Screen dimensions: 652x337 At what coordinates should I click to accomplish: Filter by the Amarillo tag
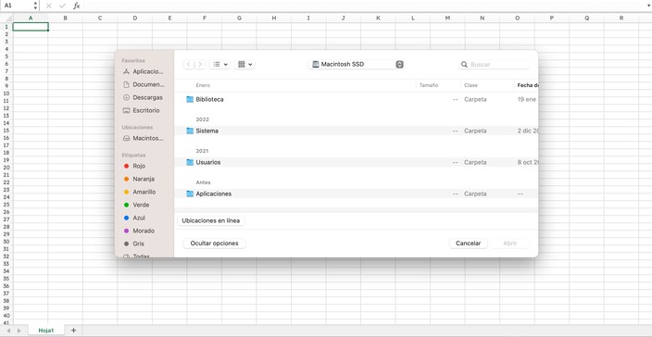click(140, 192)
